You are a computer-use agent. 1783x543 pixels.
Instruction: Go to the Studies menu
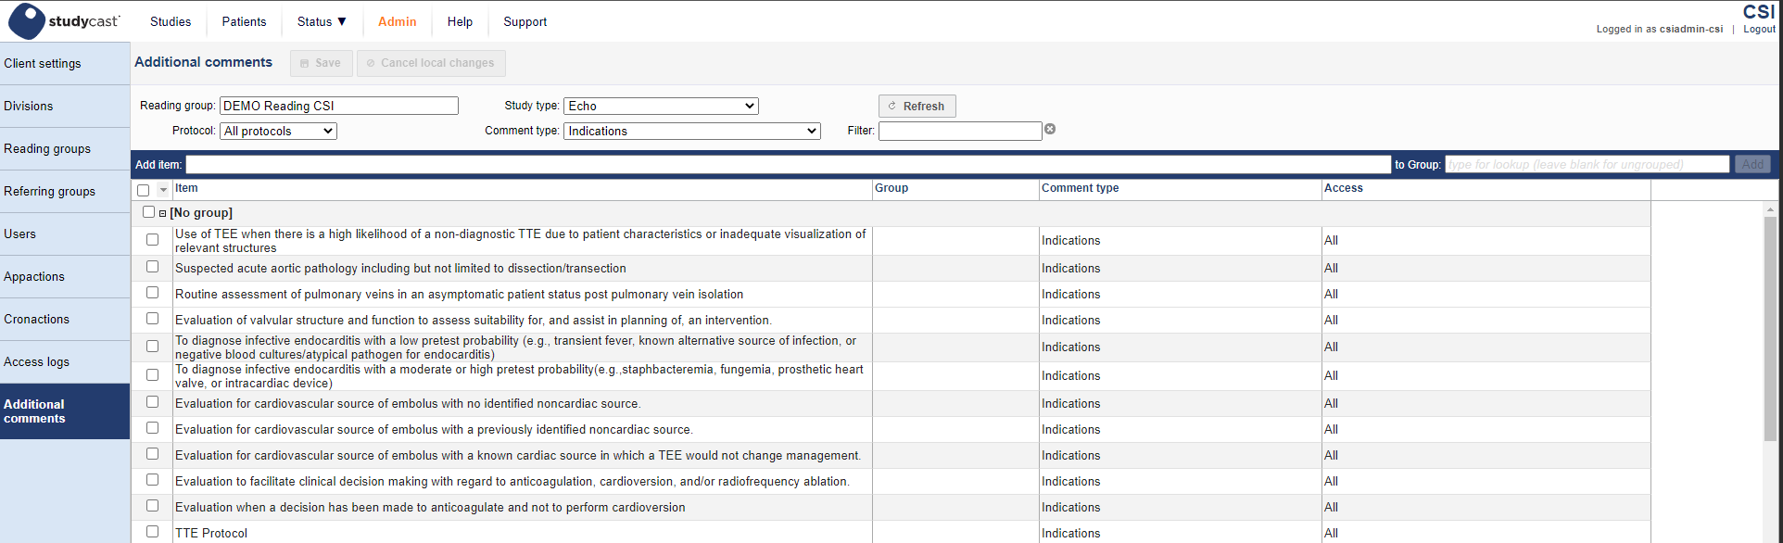[171, 21]
